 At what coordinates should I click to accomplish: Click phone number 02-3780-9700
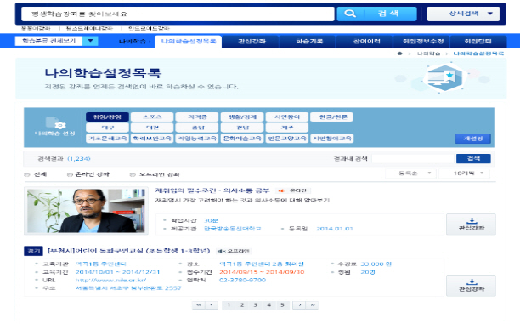pos(242,280)
